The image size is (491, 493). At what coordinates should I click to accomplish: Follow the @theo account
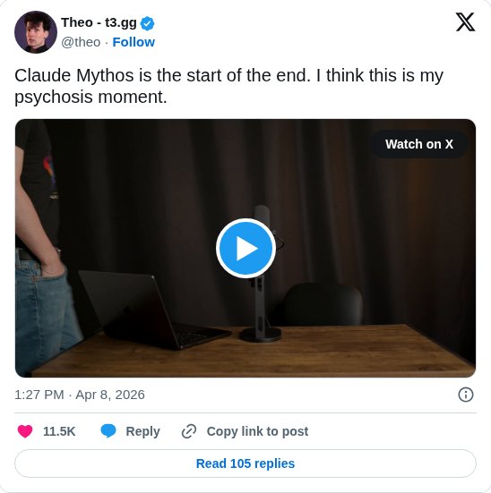tap(134, 42)
